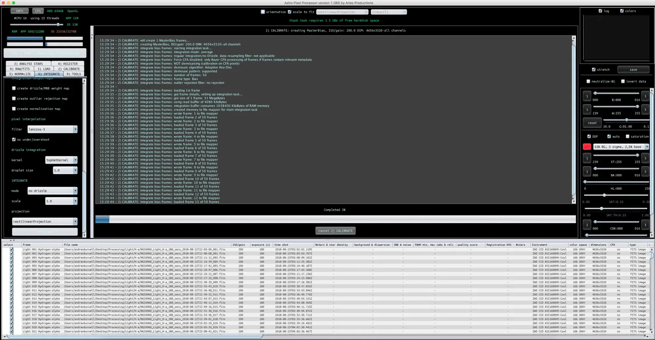Open the 15% BG, 3 sigma preset dropdown
This screenshot has width=655, height=340.
621,147
